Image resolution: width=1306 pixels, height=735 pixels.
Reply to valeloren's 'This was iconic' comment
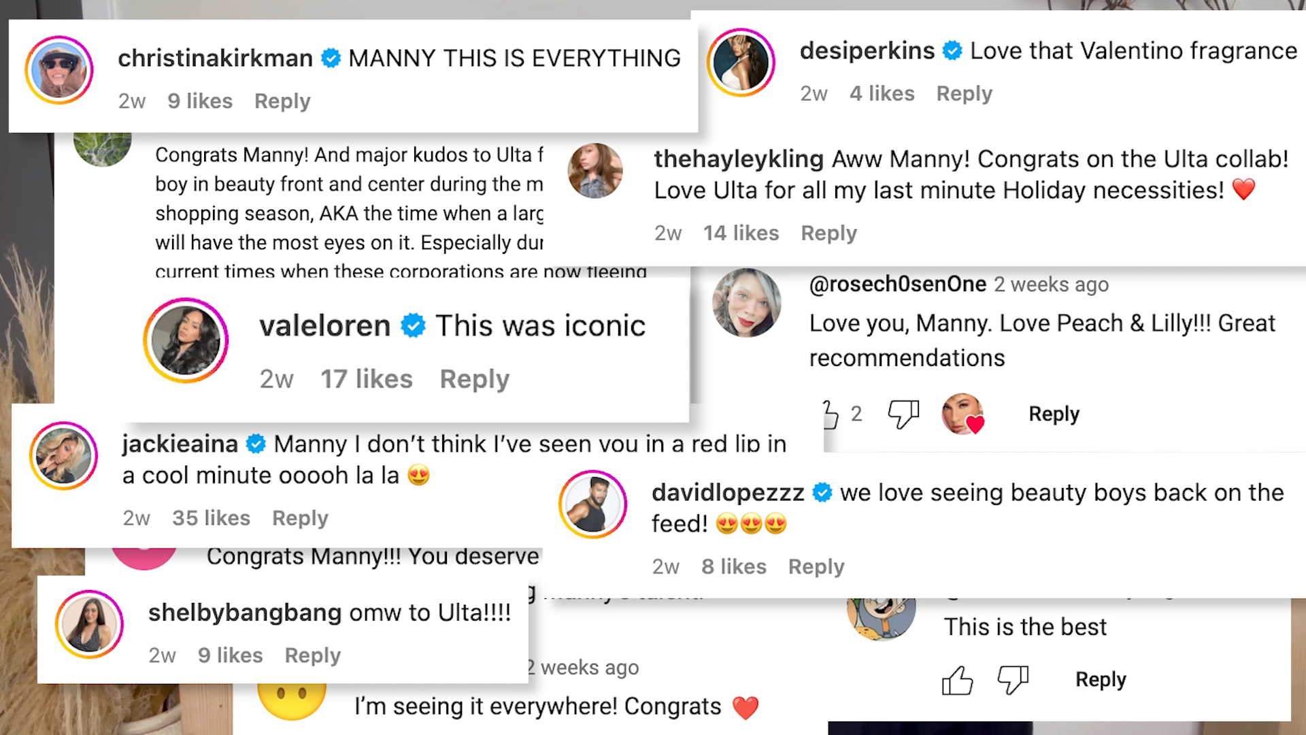pos(474,379)
